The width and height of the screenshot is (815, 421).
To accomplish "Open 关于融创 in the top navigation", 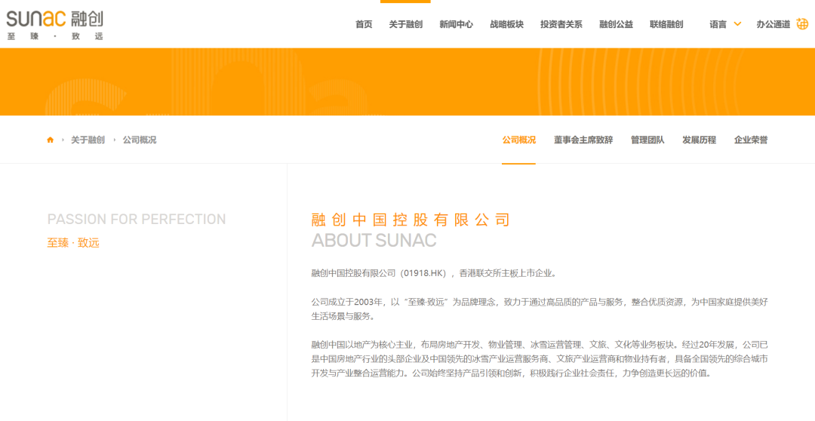I will [405, 24].
